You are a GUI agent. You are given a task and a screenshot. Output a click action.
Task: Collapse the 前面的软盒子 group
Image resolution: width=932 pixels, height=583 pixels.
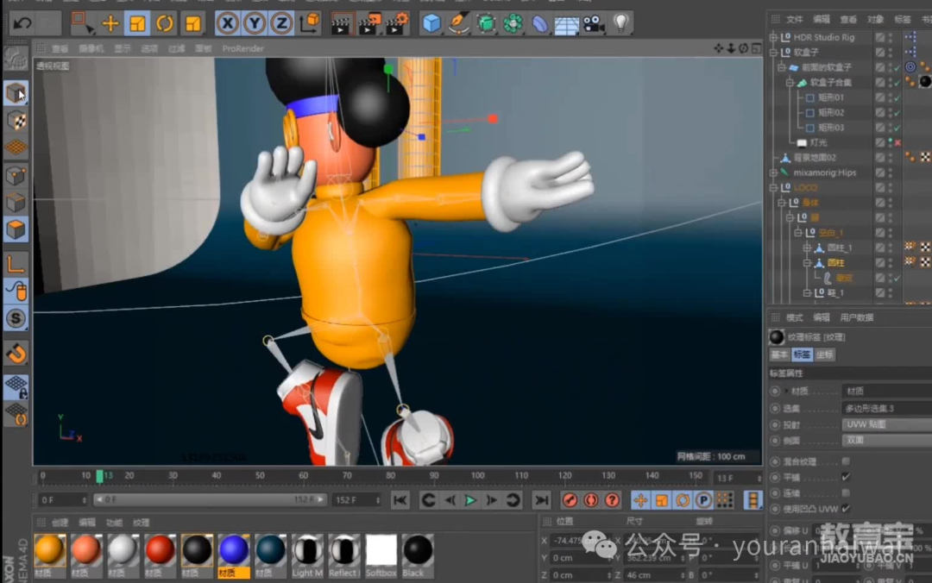click(x=782, y=67)
